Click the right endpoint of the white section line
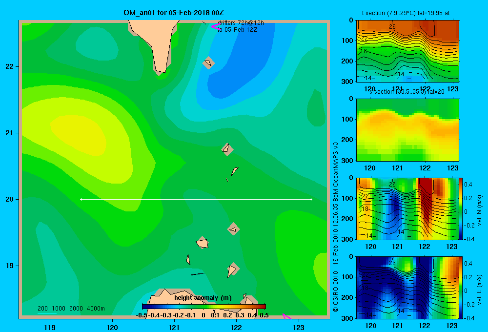488x332 pixels. (311, 199)
